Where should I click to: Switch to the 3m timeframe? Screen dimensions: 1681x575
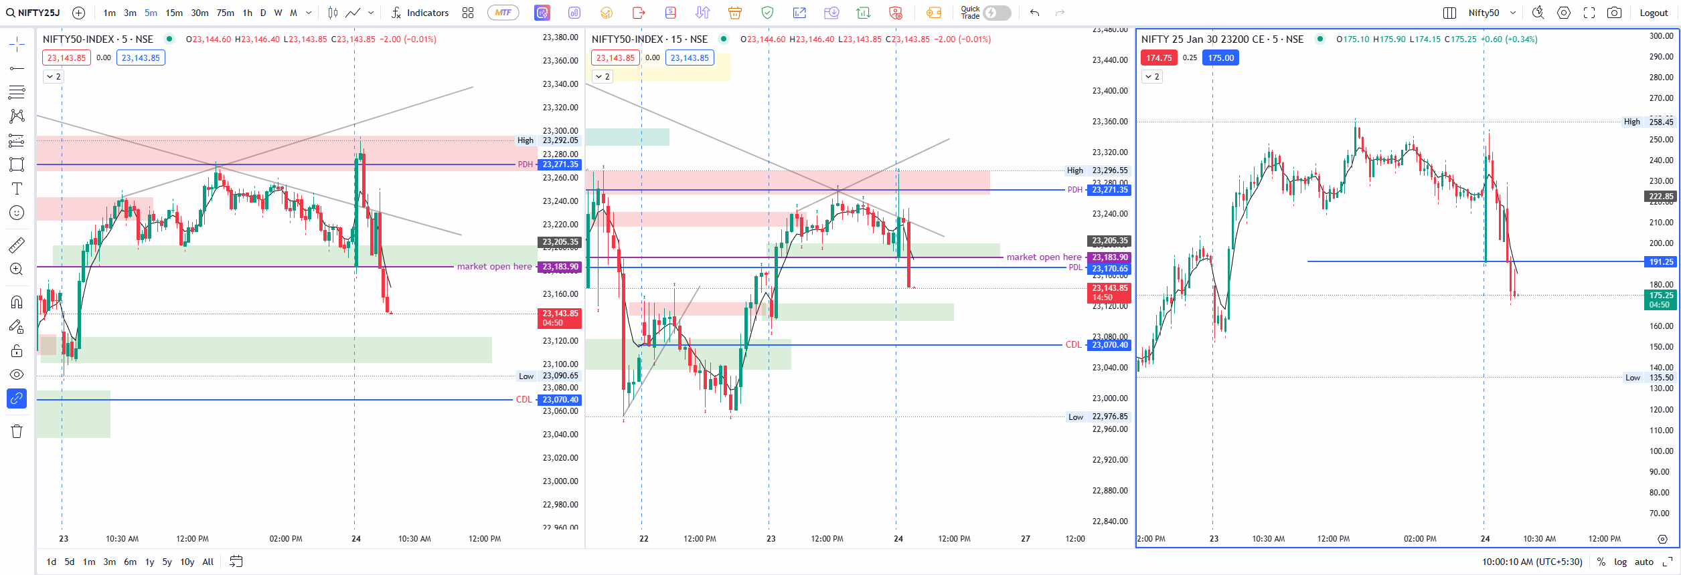tap(130, 13)
